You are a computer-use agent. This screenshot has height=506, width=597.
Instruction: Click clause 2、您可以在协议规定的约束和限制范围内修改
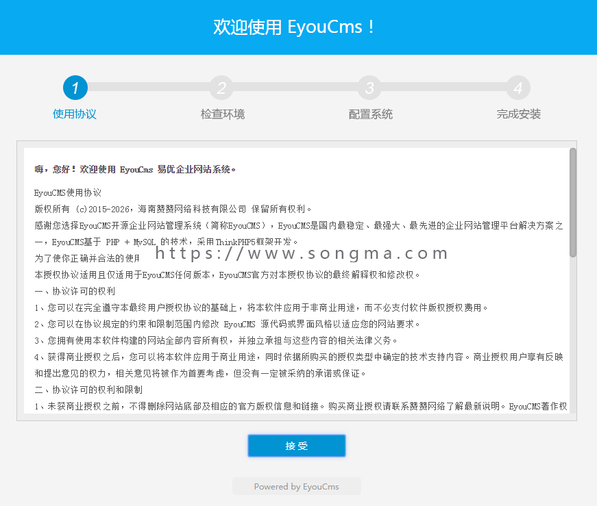[x=228, y=325]
